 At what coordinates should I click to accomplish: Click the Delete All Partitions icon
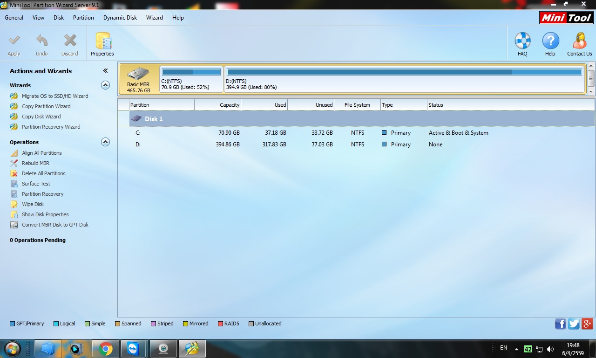(x=14, y=173)
